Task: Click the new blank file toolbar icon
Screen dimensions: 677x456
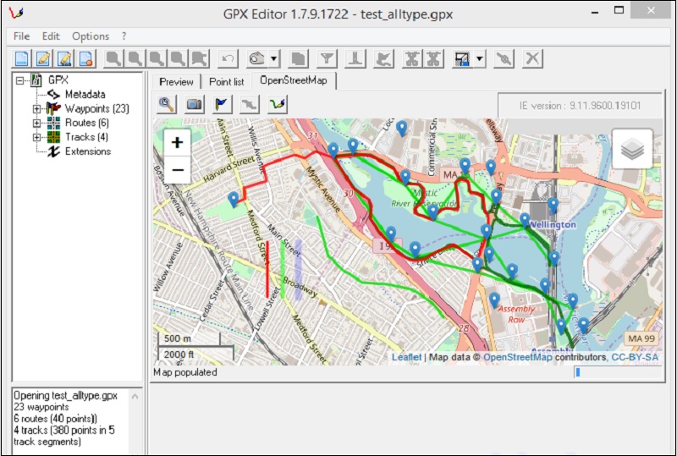Action: (x=22, y=58)
